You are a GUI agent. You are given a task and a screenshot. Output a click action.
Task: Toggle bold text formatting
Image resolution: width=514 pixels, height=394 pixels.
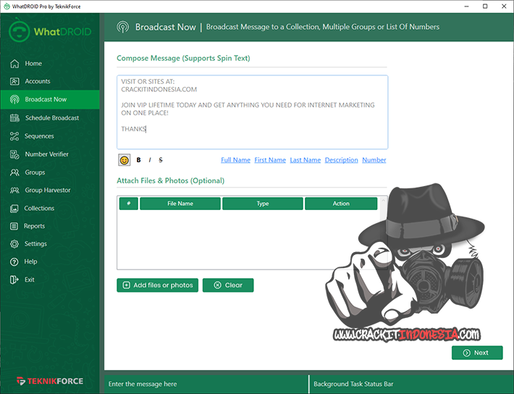[138, 160]
